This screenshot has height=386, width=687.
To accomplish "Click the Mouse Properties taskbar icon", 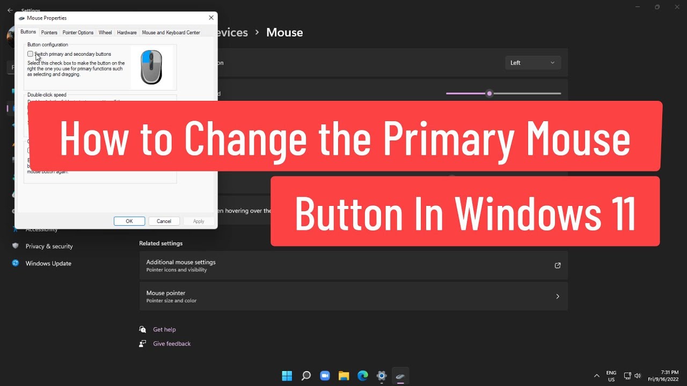I will (x=400, y=376).
